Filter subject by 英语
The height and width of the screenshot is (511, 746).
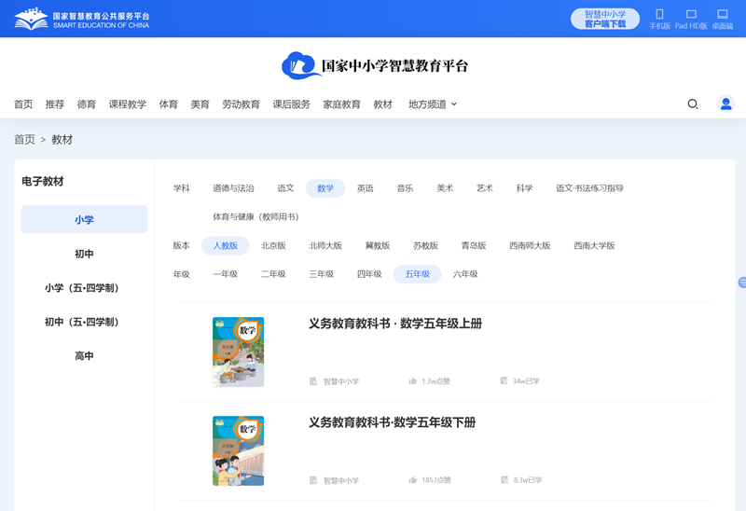pyautogui.click(x=366, y=188)
